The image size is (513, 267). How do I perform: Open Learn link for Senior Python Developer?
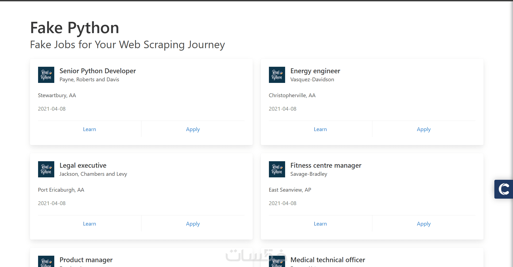[89, 129]
